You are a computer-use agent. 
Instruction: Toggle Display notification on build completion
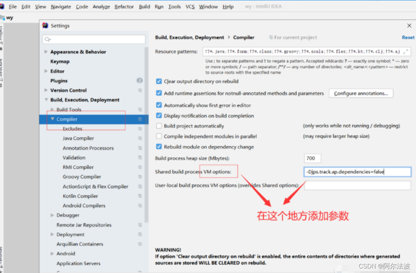pyautogui.click(x=158, y=116)
